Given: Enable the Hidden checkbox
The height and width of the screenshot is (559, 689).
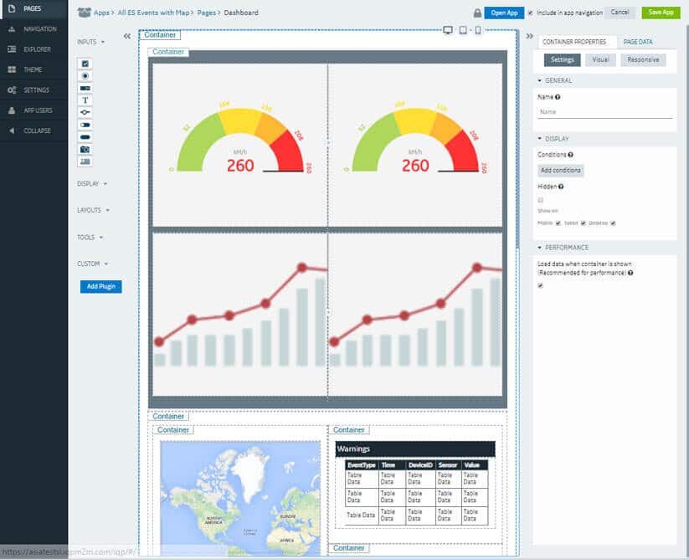Looking at the screenshot, I should pos(541,200).
